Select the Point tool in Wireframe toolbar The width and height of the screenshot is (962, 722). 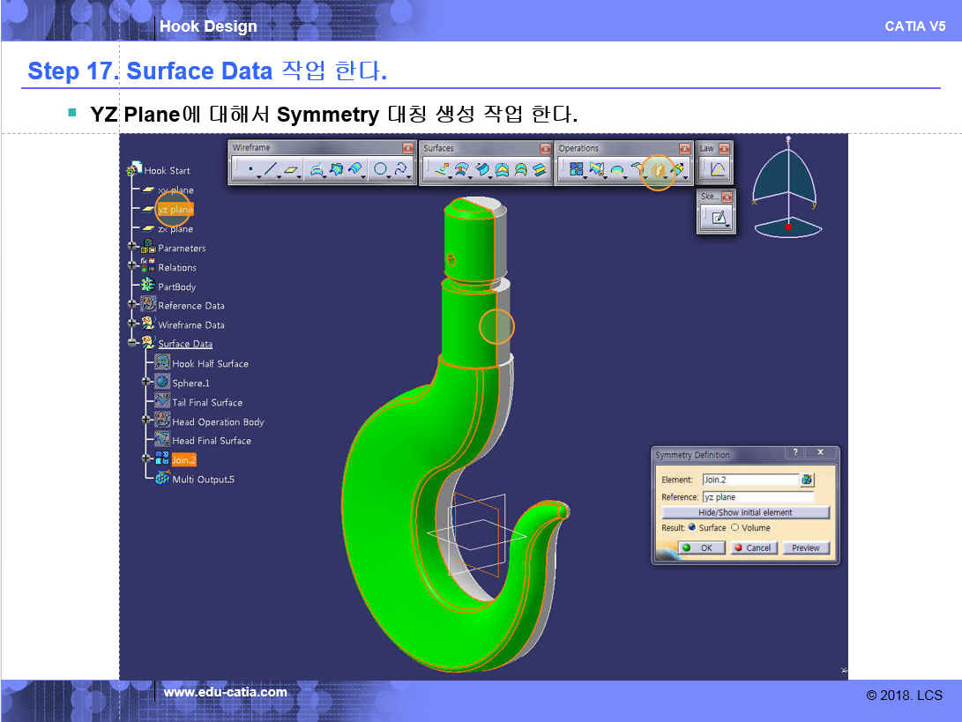[250, 169]
